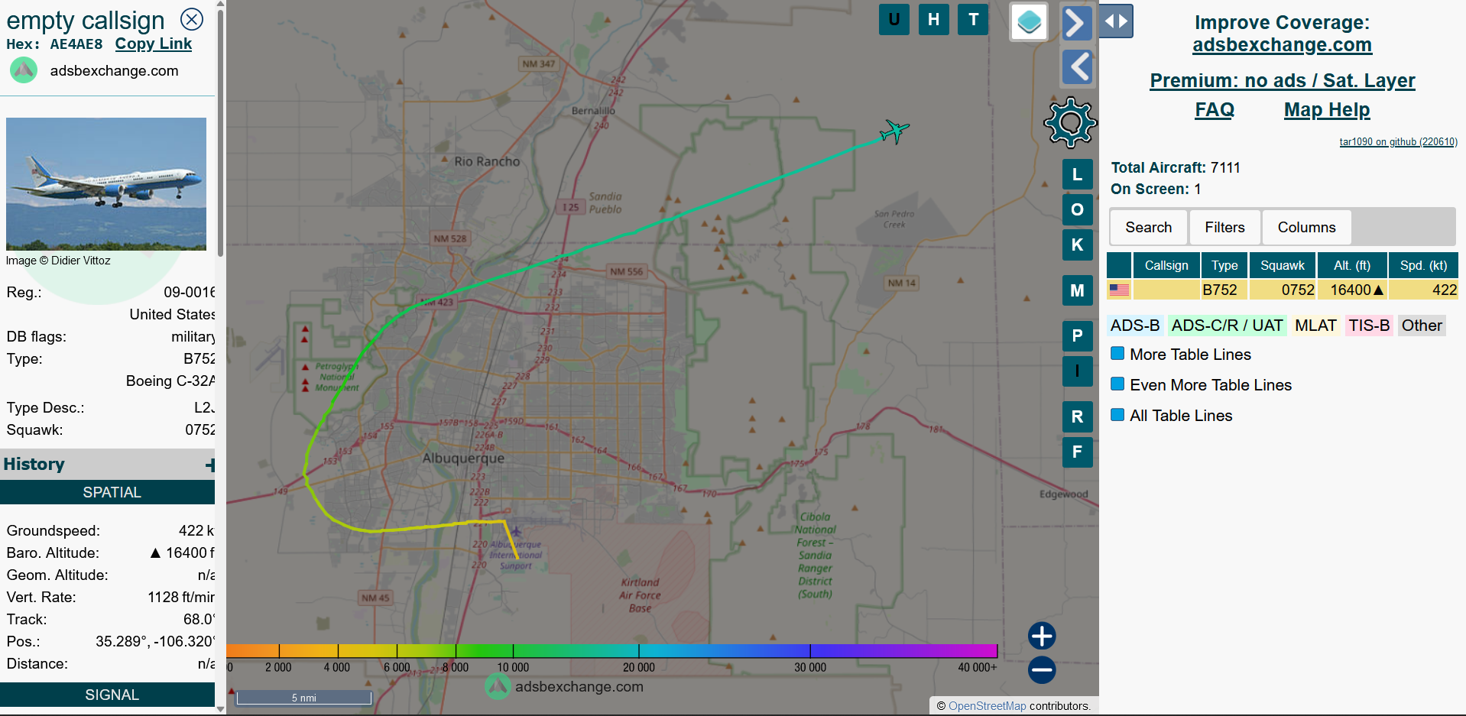This screenshot has width=1466, height=716.
Task: Click the L map button
Action: pyautogui.click(x=1077, y=174)
